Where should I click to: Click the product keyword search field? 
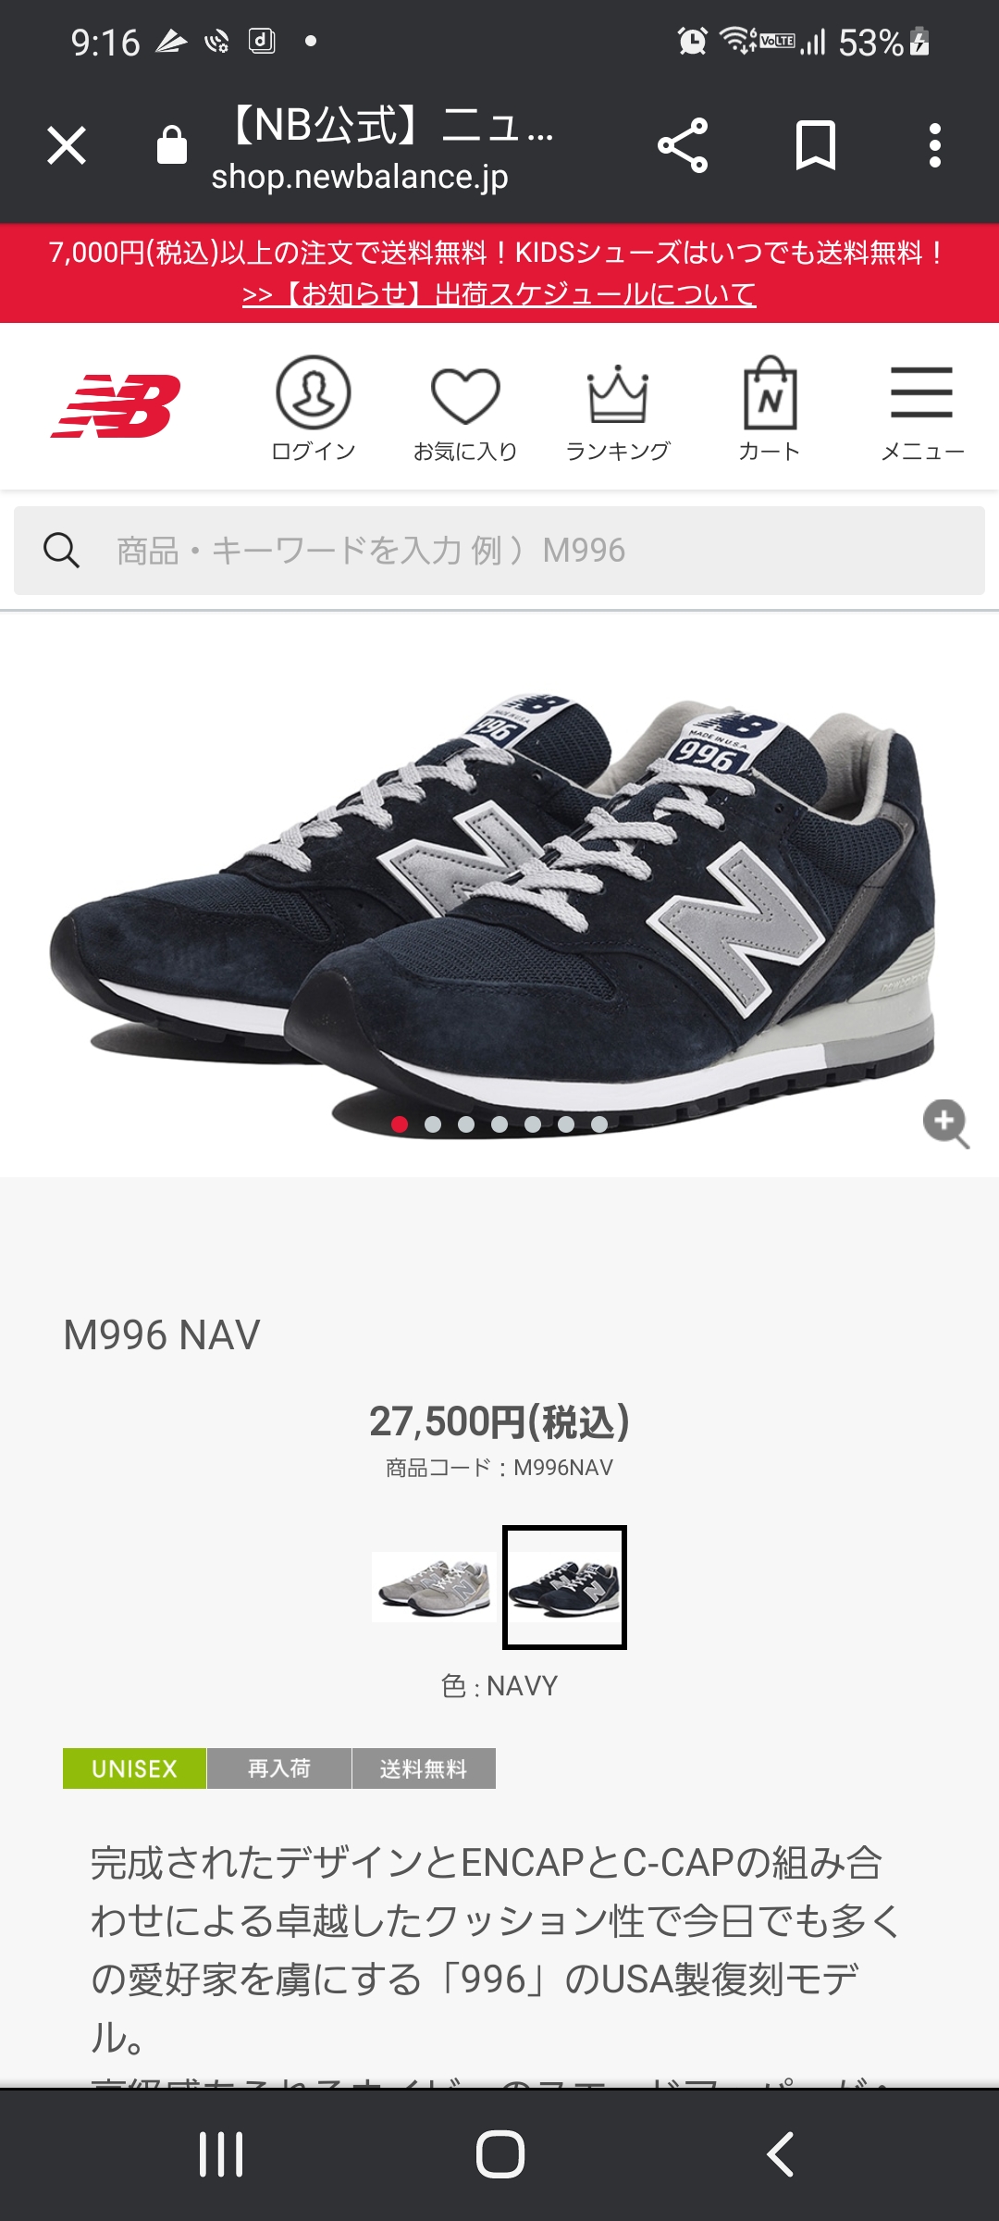coord(499,551)
